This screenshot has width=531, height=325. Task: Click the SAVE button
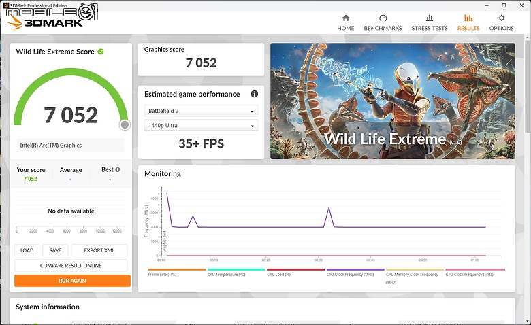tap(55, 250)
